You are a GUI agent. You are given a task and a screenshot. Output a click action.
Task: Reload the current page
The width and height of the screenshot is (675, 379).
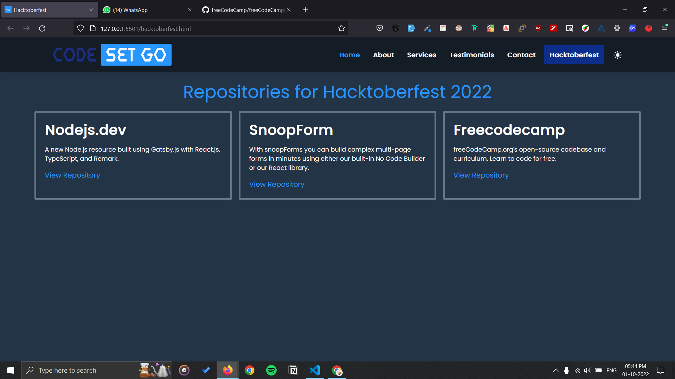42,28
